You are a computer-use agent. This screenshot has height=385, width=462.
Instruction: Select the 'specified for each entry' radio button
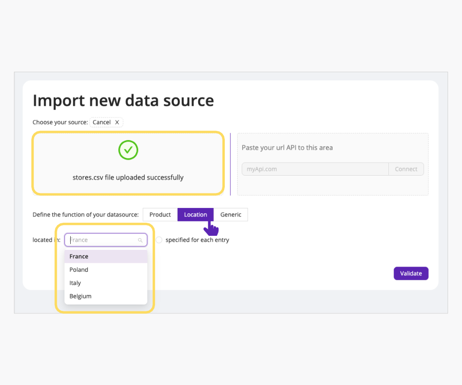coord(159,240)
